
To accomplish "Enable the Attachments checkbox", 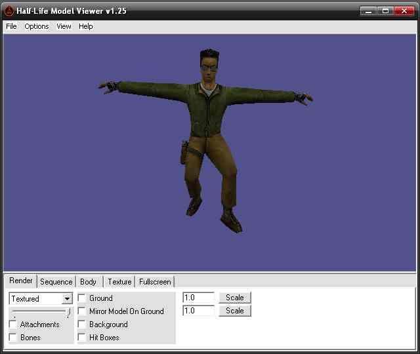I will 12,324.
